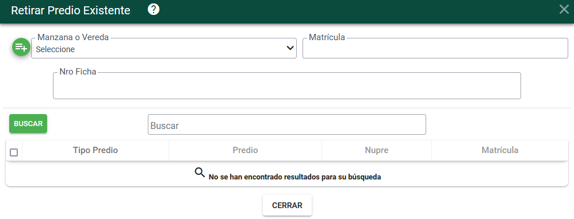Click the CERRAR button

(288, 205)
